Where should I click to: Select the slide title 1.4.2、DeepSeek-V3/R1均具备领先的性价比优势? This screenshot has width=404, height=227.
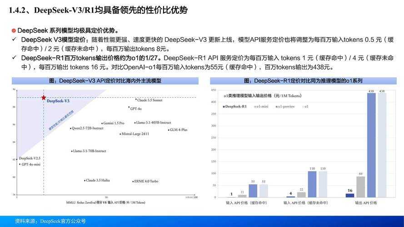click(x=98, y=10)
